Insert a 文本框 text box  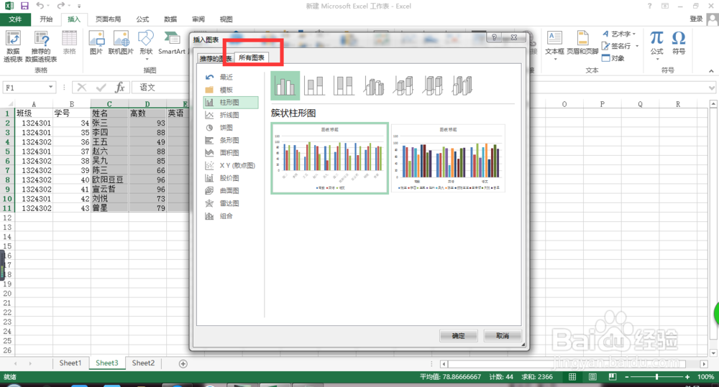click(x=554, y=45)
